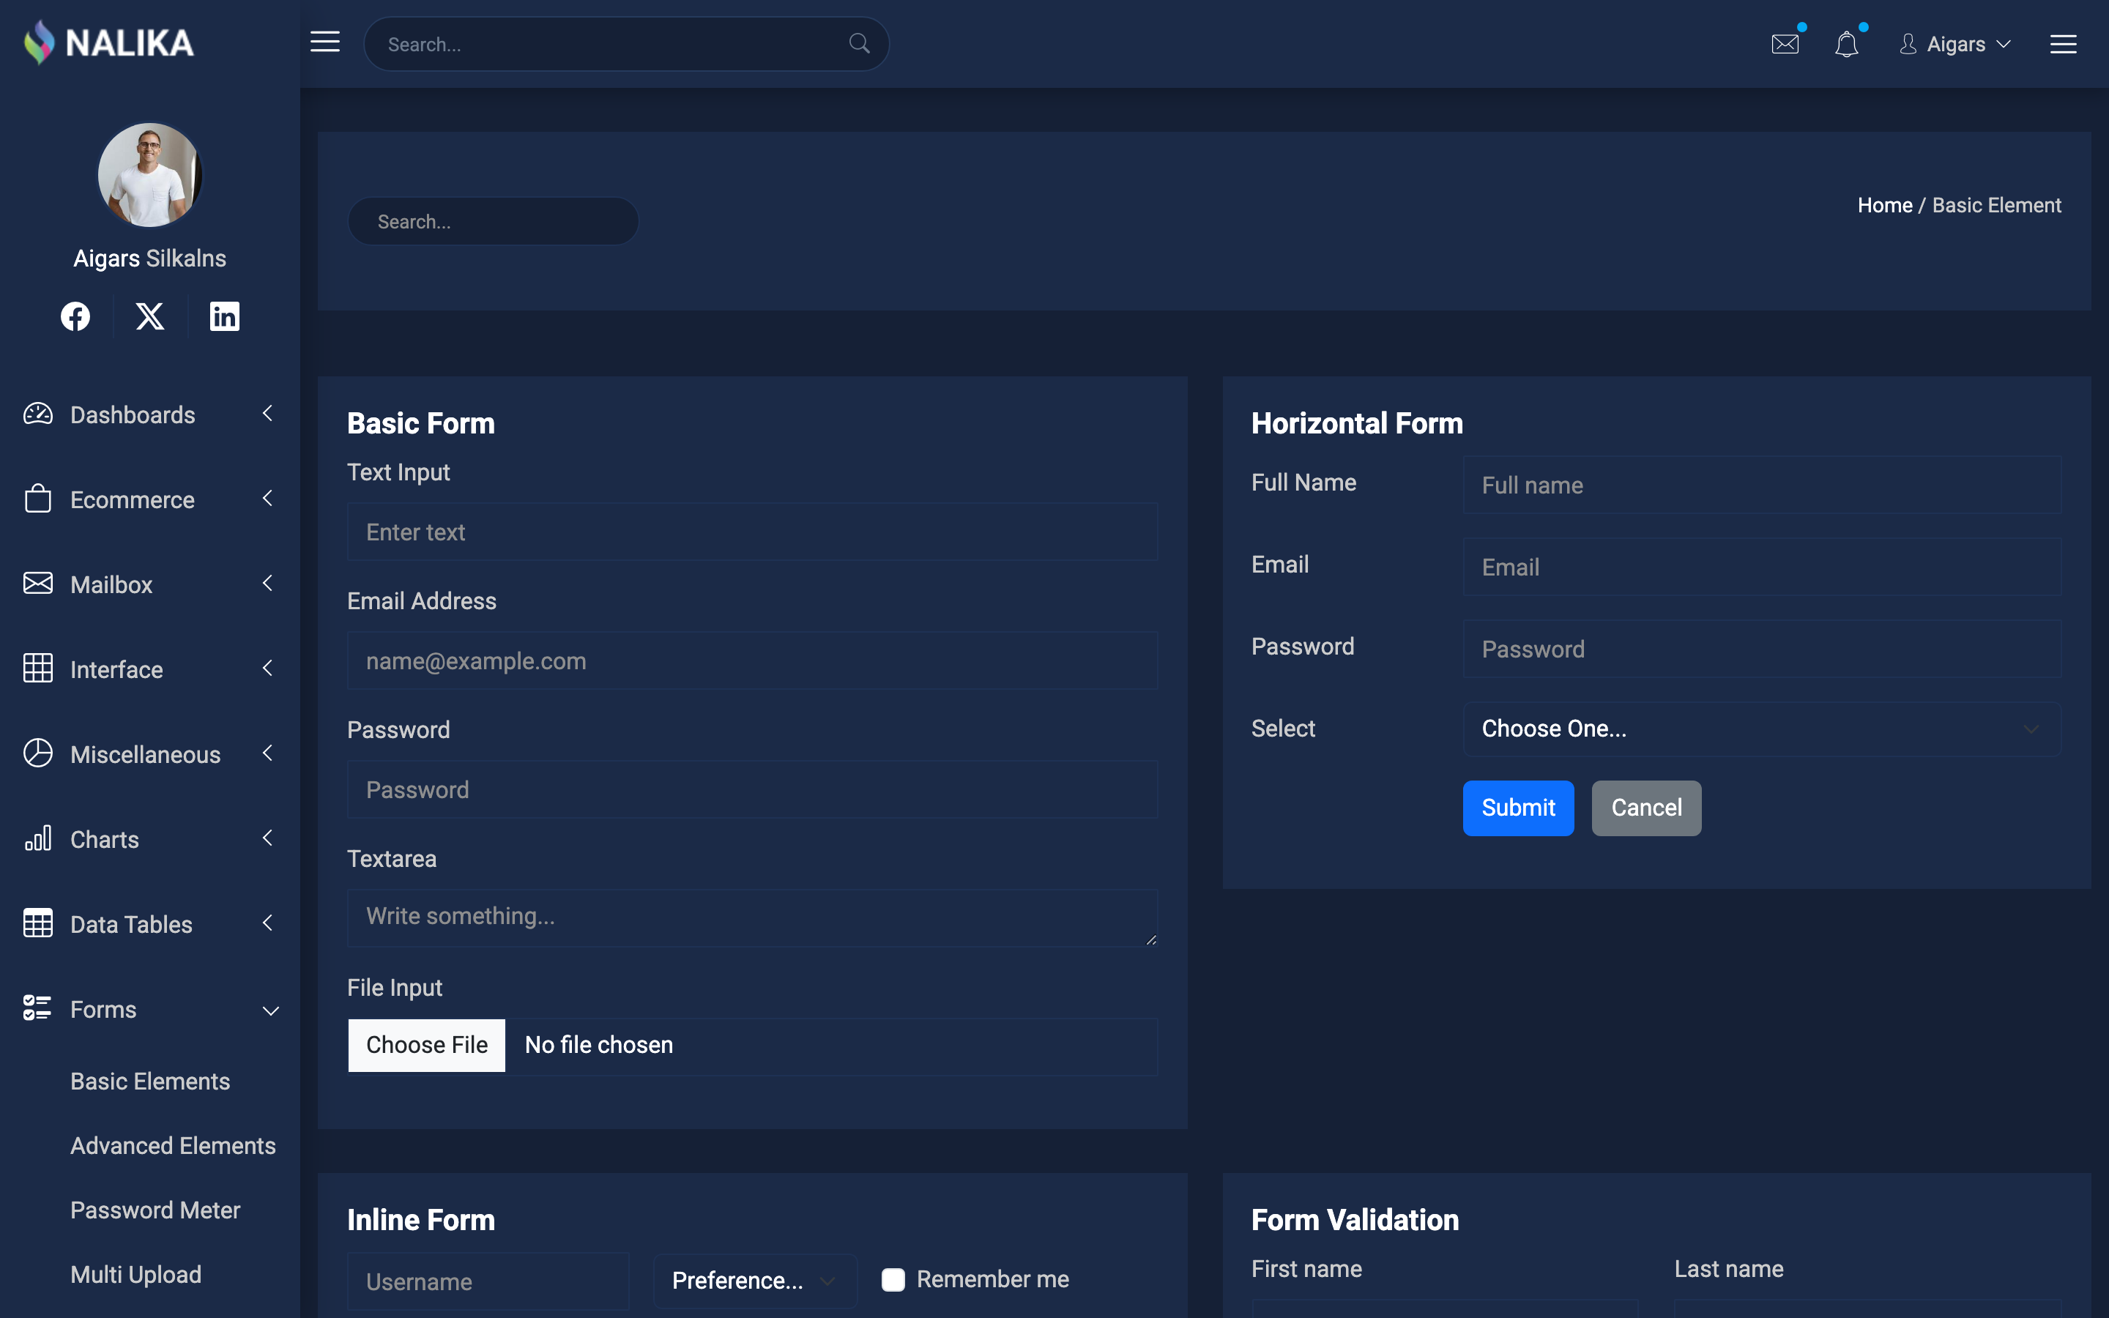The image size is (2109, 1318).
Task: Open Basic Elements submenu item
Action: [150, 1081]
